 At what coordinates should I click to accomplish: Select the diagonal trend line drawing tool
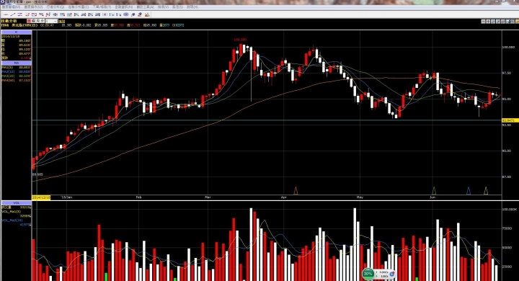(x=13, y=14)
